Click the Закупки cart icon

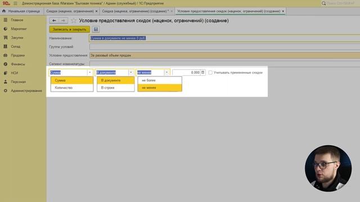point(6,38)
